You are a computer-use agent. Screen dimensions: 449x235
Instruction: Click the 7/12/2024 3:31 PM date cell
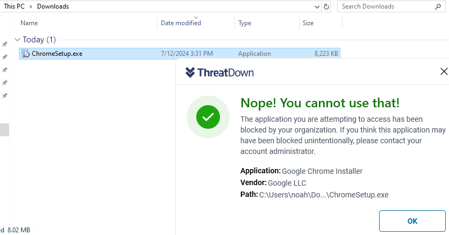click(187, 54)
